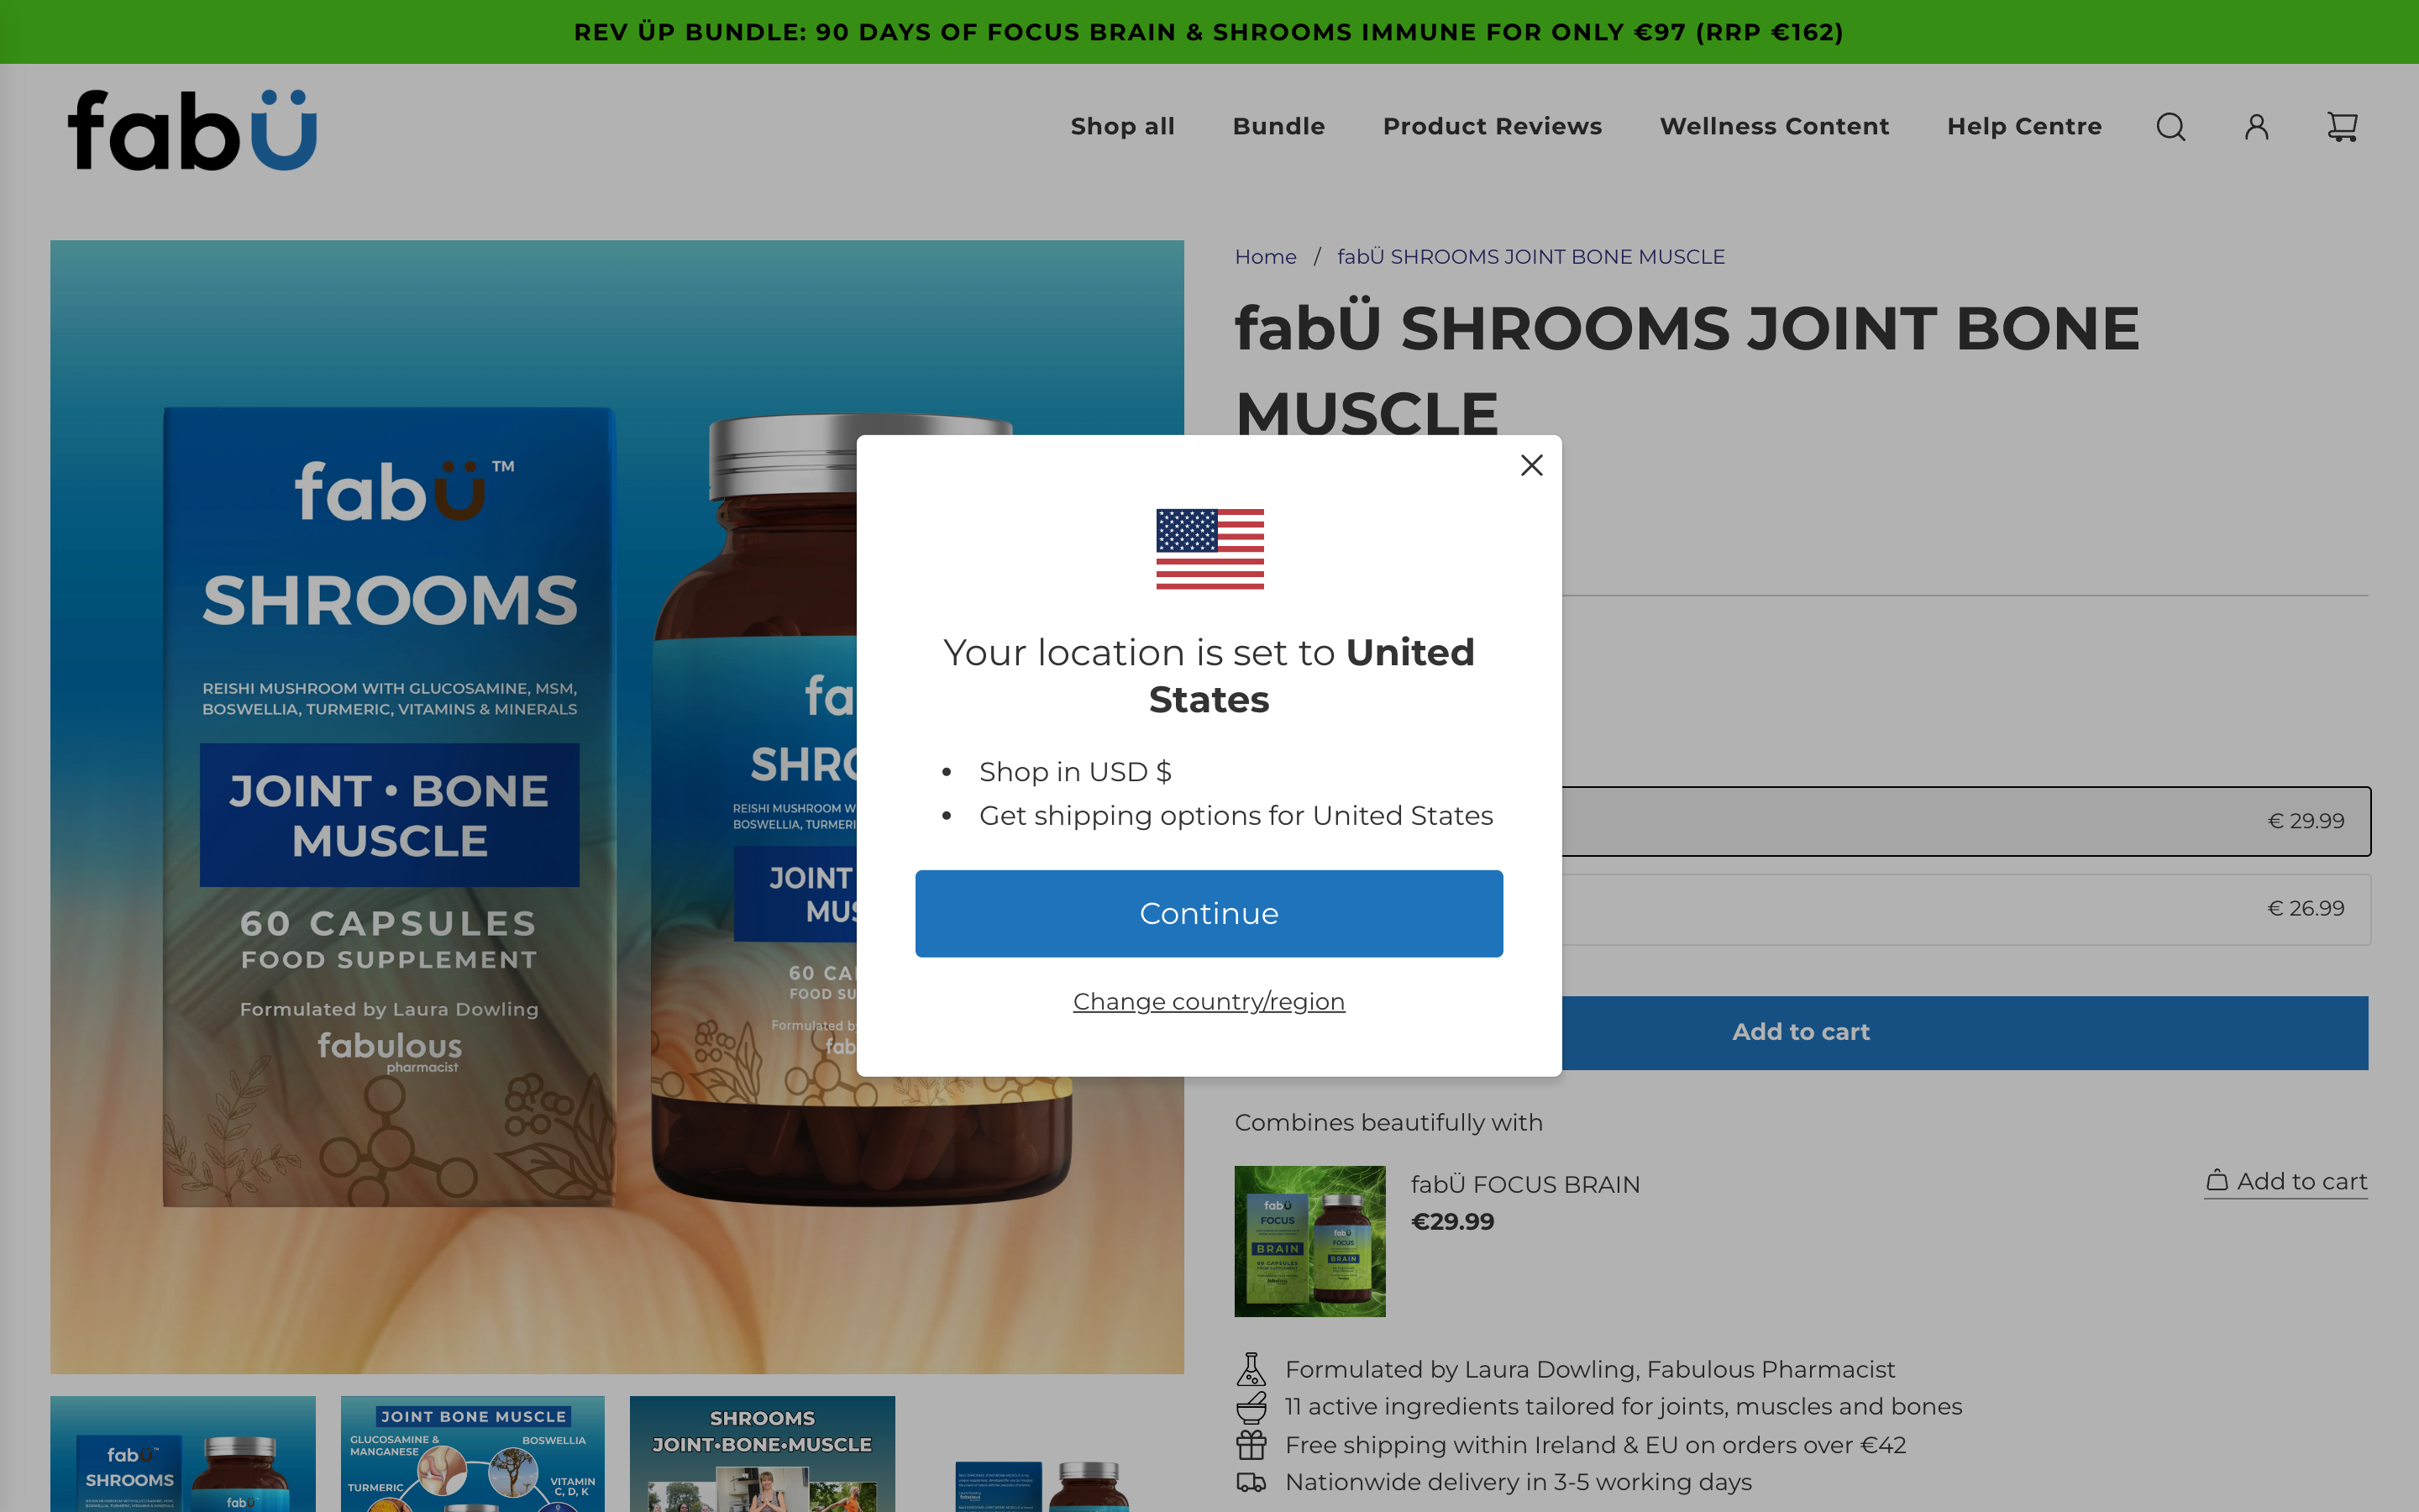Open the Shop all menu
Screen dimensions: 2419x1512
pyautogui.click(x=1122, y=127)
